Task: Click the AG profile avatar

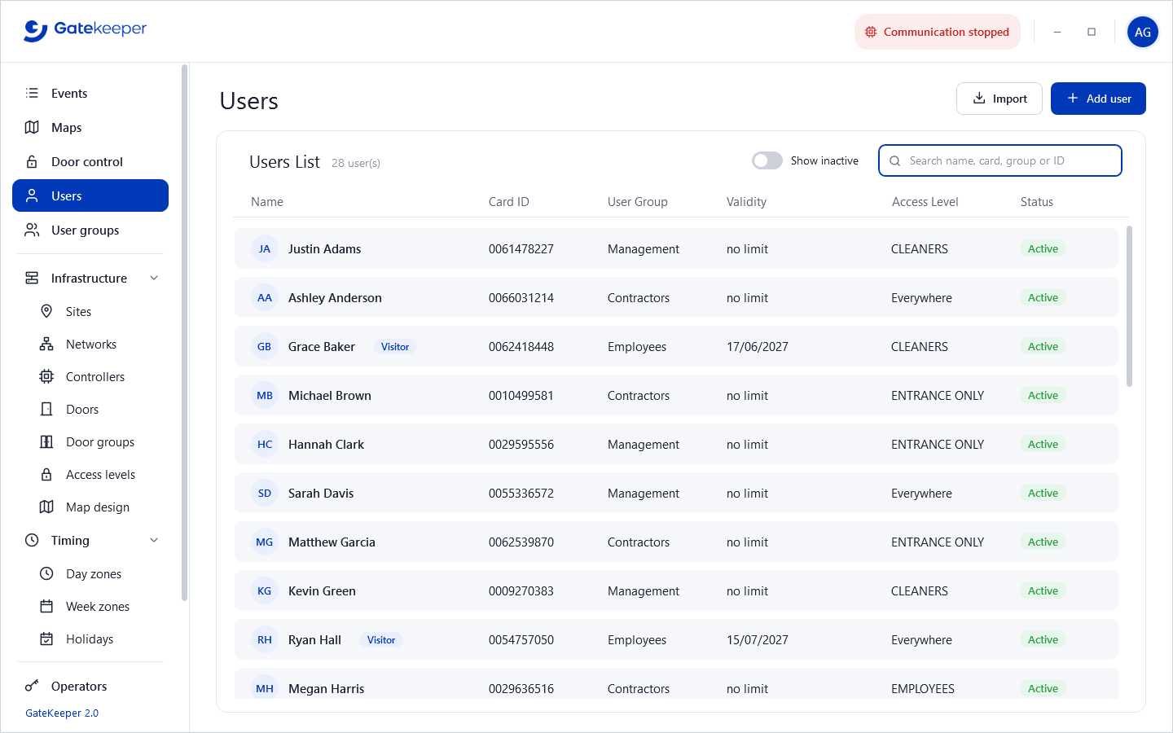Action: [x=1143, y=32]
